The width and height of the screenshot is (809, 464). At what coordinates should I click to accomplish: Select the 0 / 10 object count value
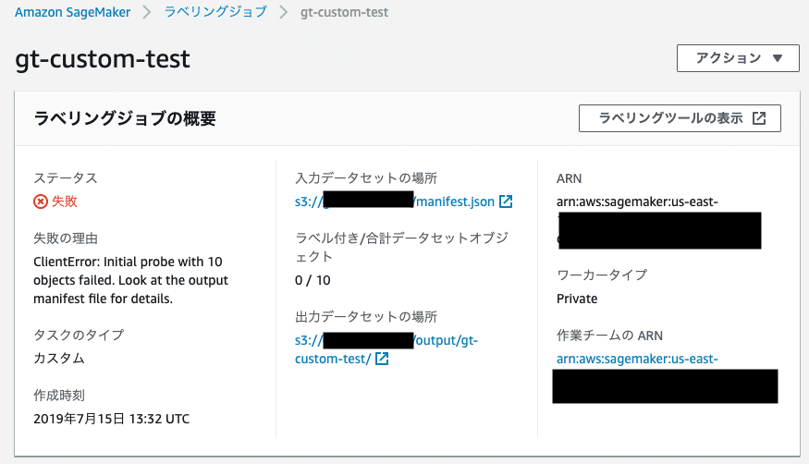(313, 280)
